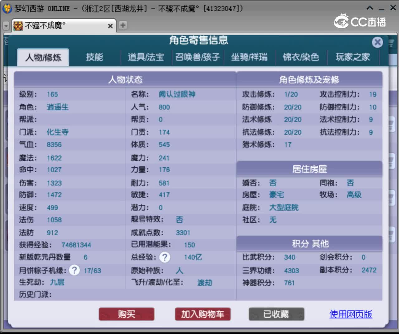399x334 pixels.
Task: Switch to the 人物/修炼 tab
Action: (x=43, y=57)
